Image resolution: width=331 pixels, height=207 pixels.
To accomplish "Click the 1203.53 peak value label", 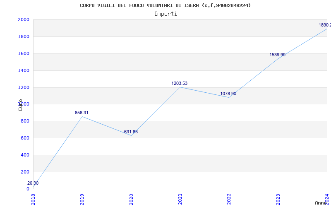I will click(180, 84).
